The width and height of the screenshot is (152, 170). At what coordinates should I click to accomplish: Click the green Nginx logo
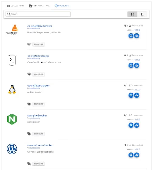tap(12, 119)
